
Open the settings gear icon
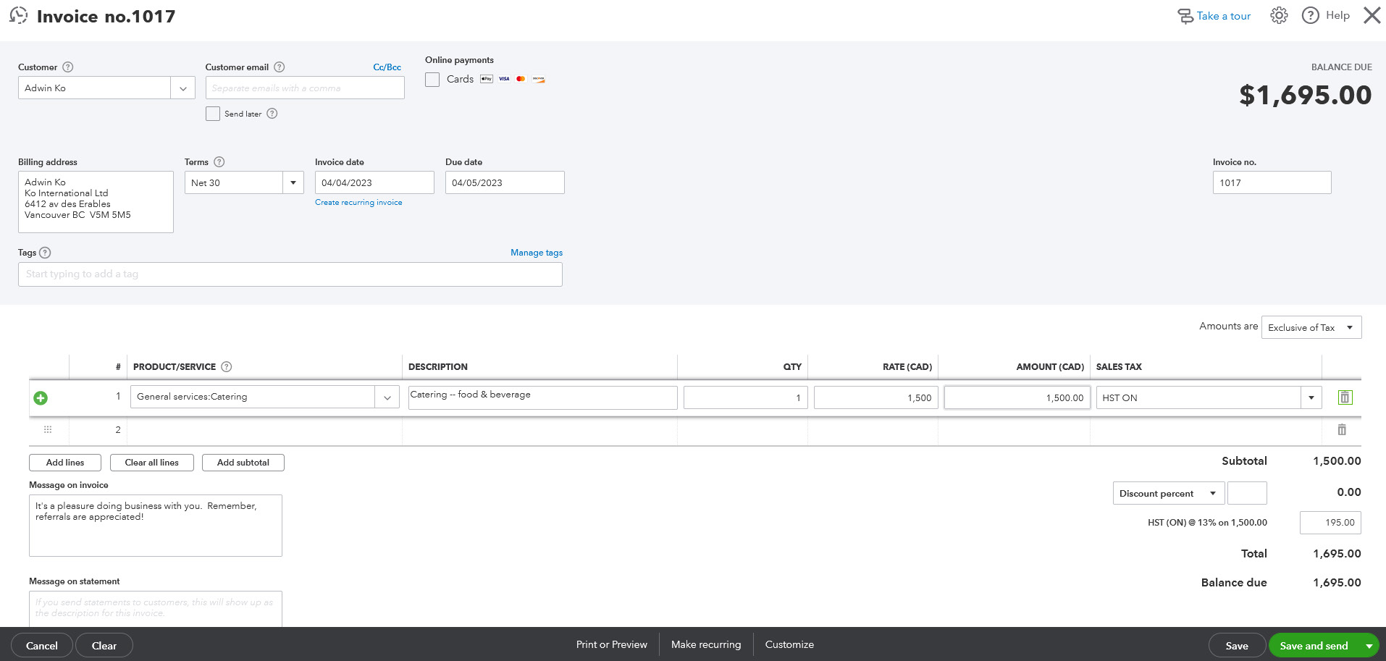point(1279,15)
